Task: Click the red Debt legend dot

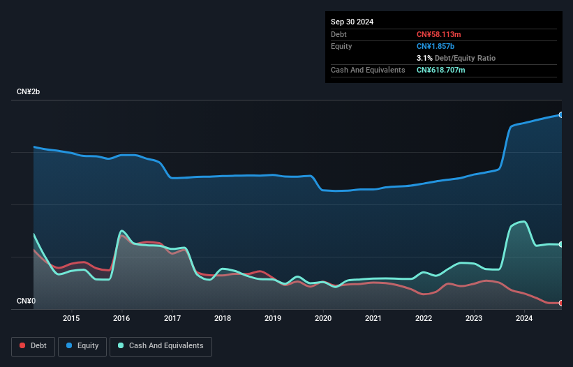Action: coord(22,345)
